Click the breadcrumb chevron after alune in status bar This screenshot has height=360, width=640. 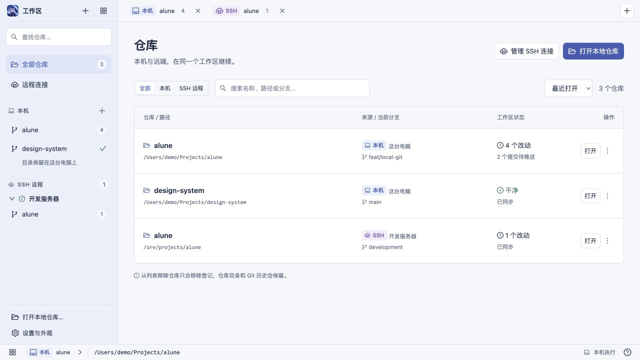click(79, 352)
